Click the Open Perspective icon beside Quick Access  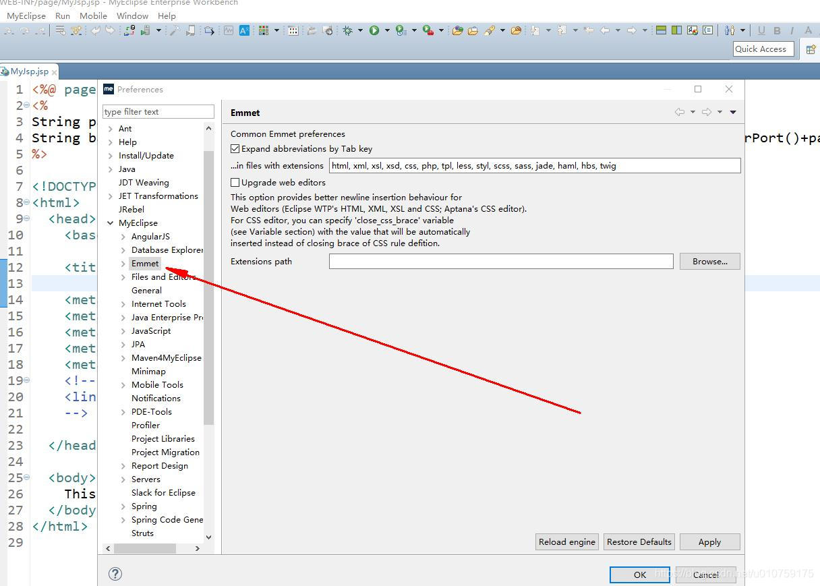tap(811, 49)
